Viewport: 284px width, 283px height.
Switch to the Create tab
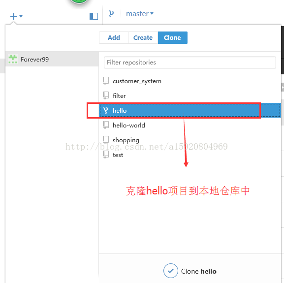143,38
